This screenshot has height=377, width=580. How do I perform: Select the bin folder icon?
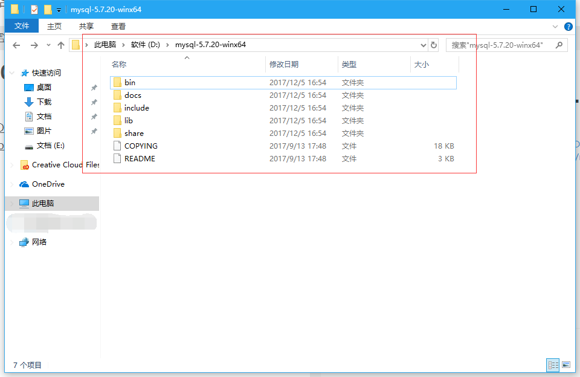pyautogui.click(x=117, y=83)
